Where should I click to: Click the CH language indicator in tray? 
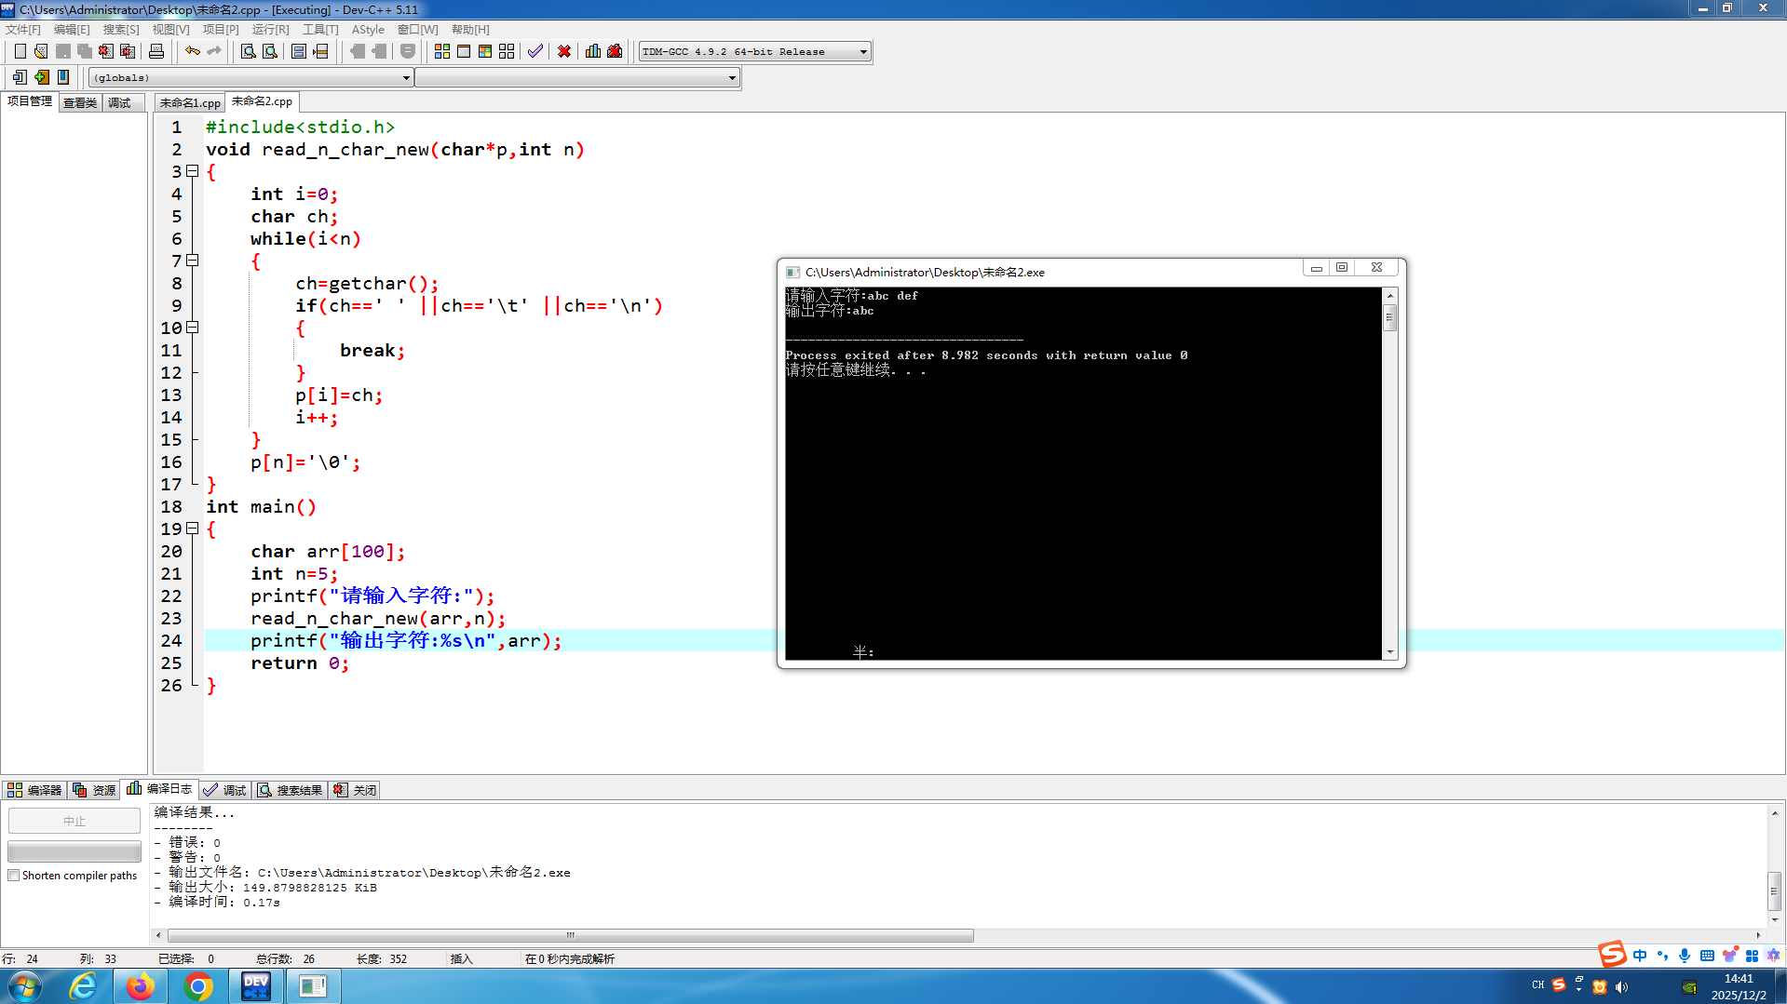(1537, 984)
